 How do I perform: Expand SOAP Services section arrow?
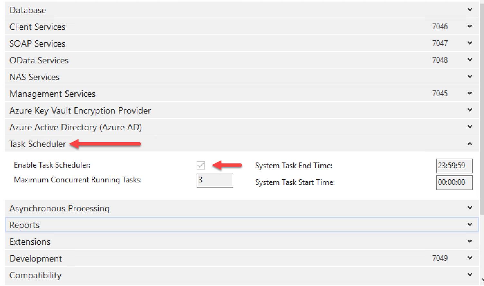point(470,43)
